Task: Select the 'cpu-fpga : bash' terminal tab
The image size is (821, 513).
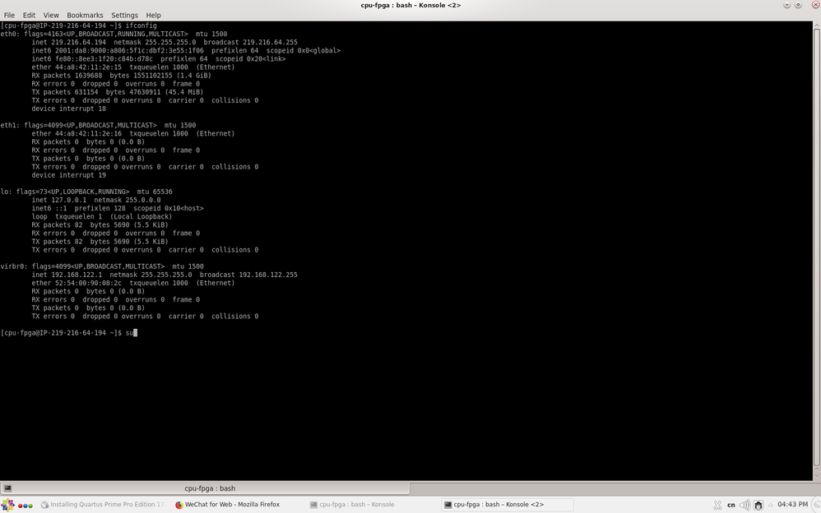Action: pyautogui.click(x=206, y=488)
